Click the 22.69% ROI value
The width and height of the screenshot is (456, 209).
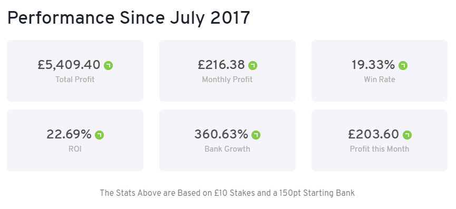tap(69, 134)
